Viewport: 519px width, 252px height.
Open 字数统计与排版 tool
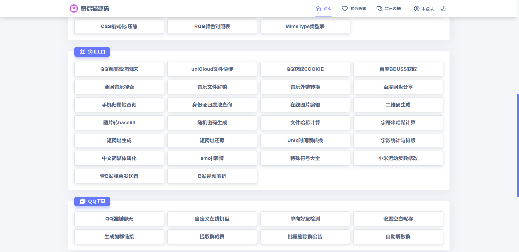tap(398, 140)
